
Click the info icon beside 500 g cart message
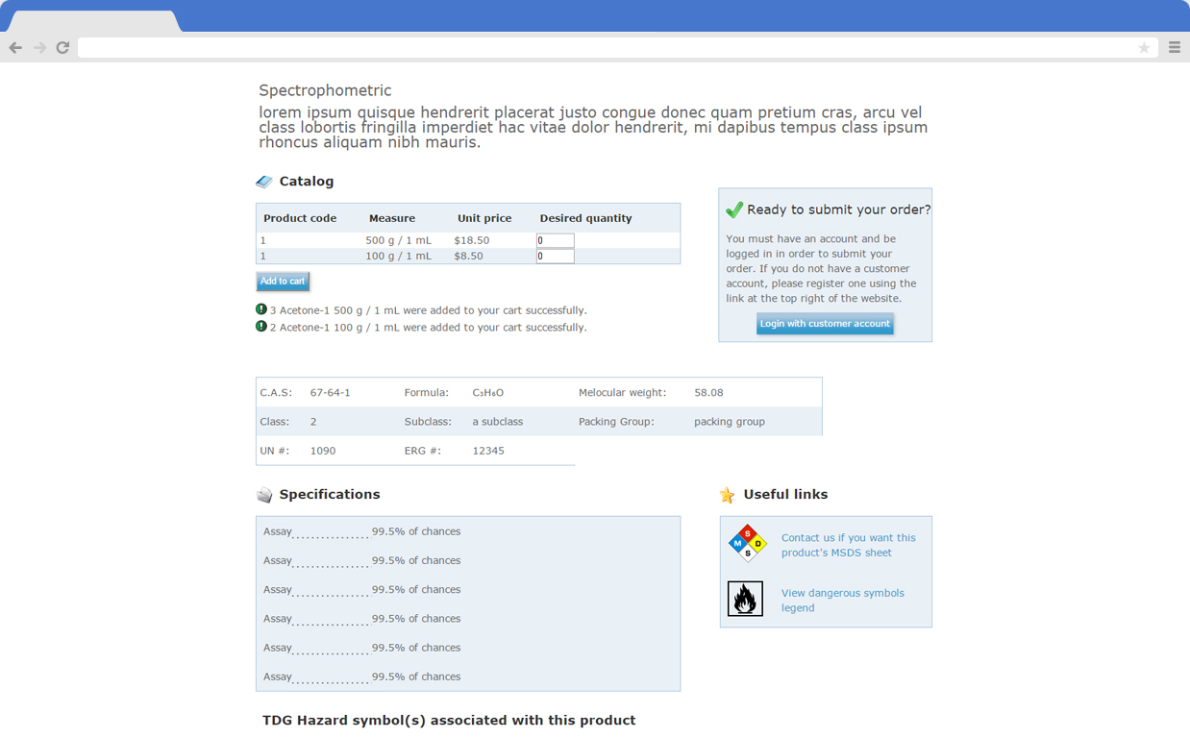tap(260, 309)
